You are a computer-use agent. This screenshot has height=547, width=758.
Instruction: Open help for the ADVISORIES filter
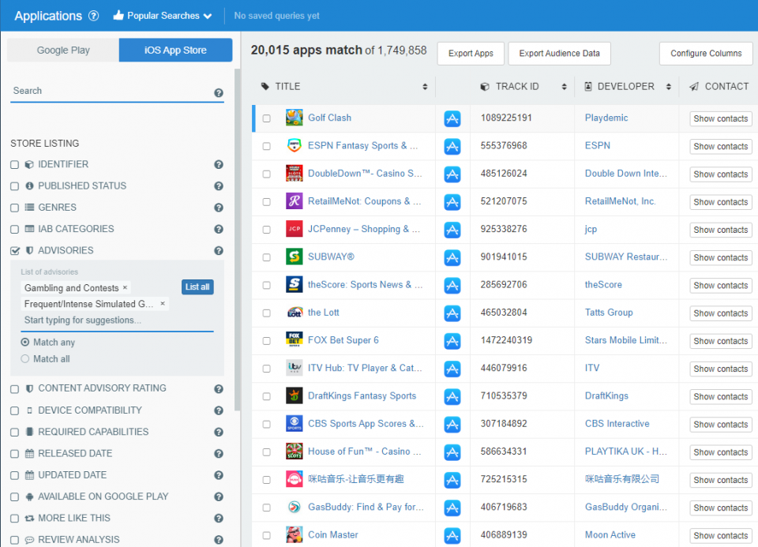[219, 251]
